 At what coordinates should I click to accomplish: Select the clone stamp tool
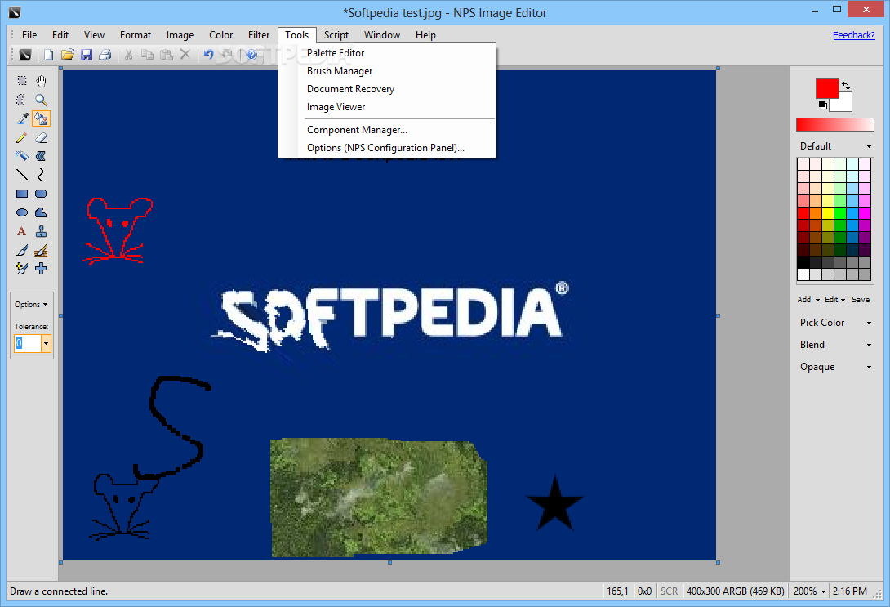41,231
